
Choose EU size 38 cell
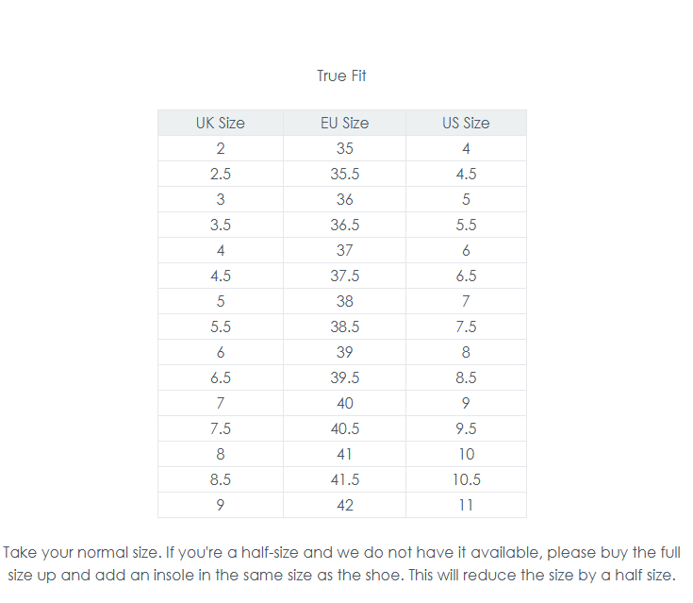344,301
